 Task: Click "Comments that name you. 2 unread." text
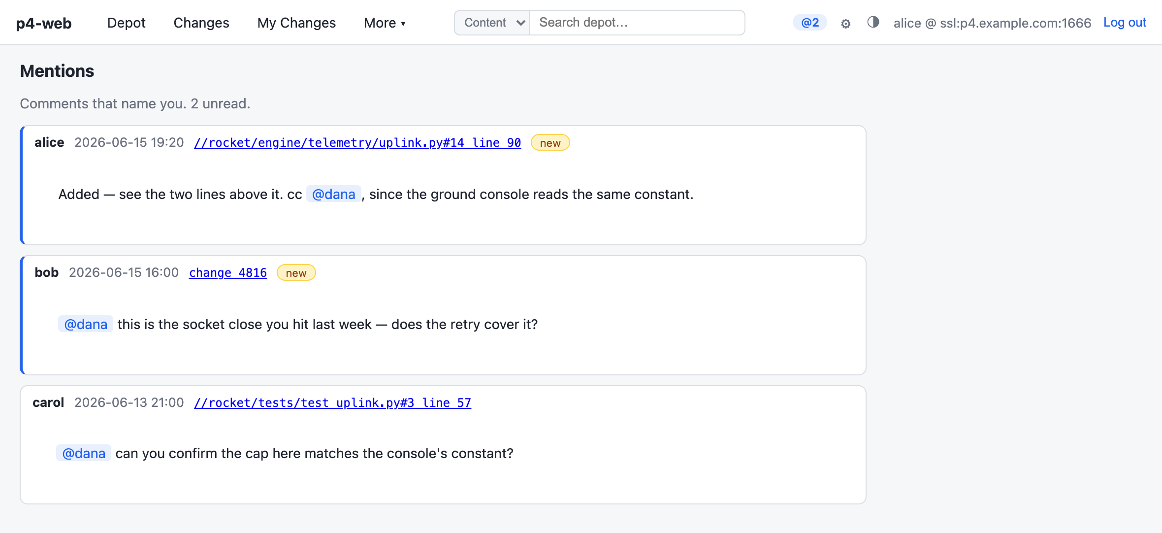click(x=135, y=104)
